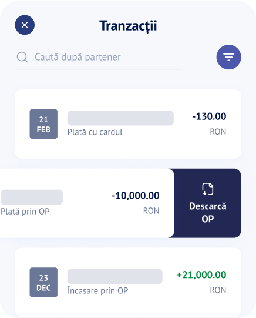Open the +21,000.00 RON incoming transaction

pyautogui.click(x=128, y=283)
